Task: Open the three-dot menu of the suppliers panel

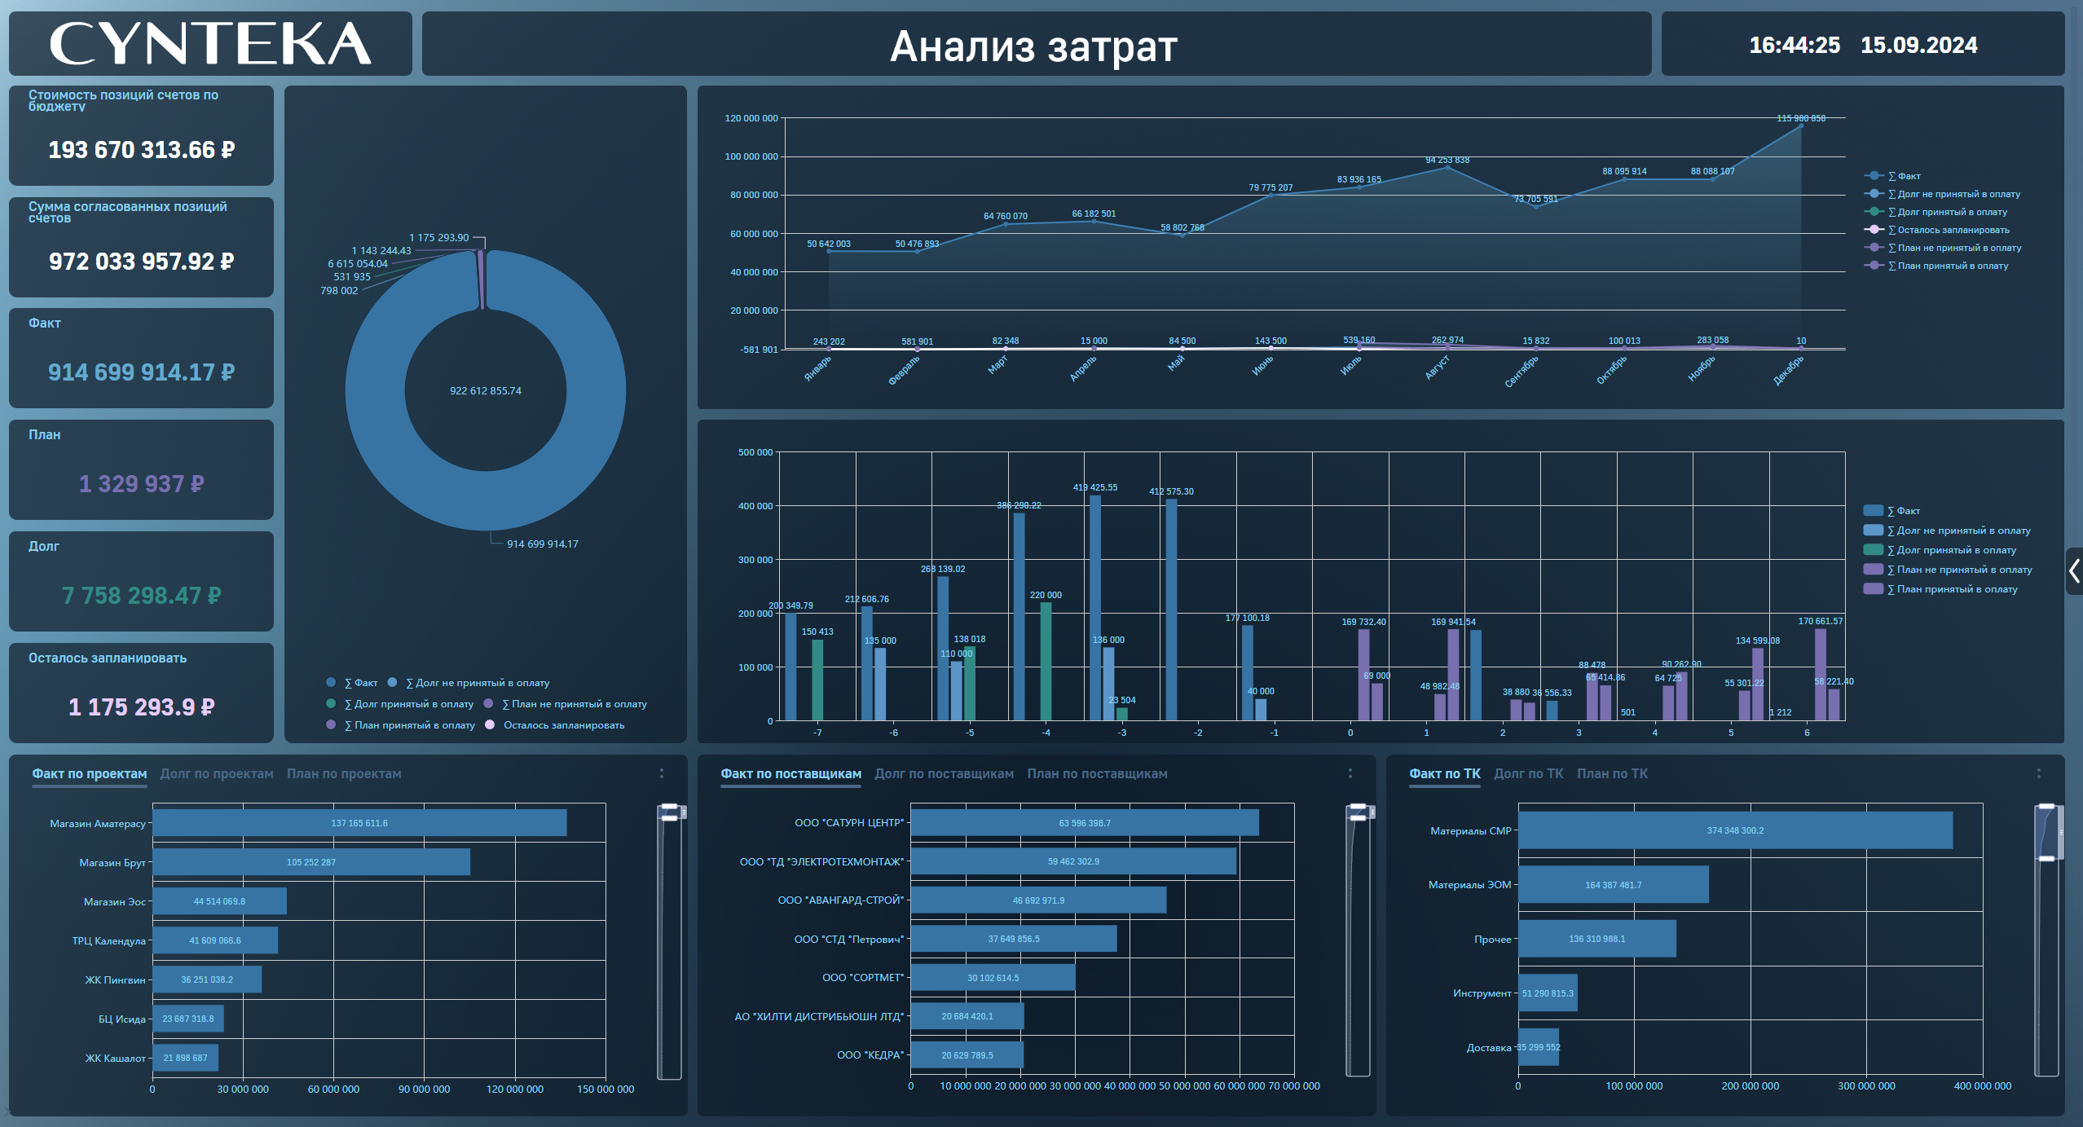Action: (x=1350, y=773)
